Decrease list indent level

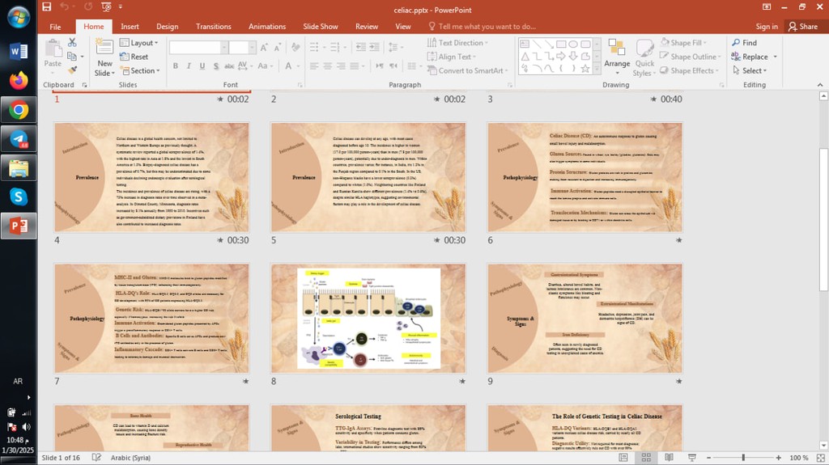(x=361, y=48)
